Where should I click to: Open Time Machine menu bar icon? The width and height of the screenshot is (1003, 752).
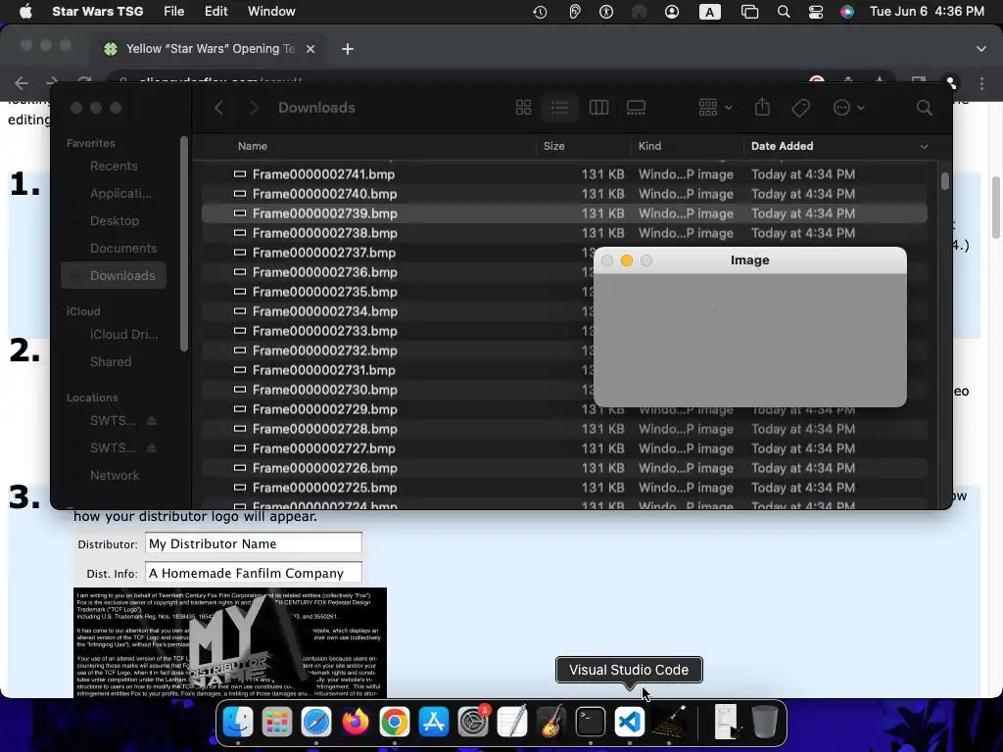click(x=540, y=12)
